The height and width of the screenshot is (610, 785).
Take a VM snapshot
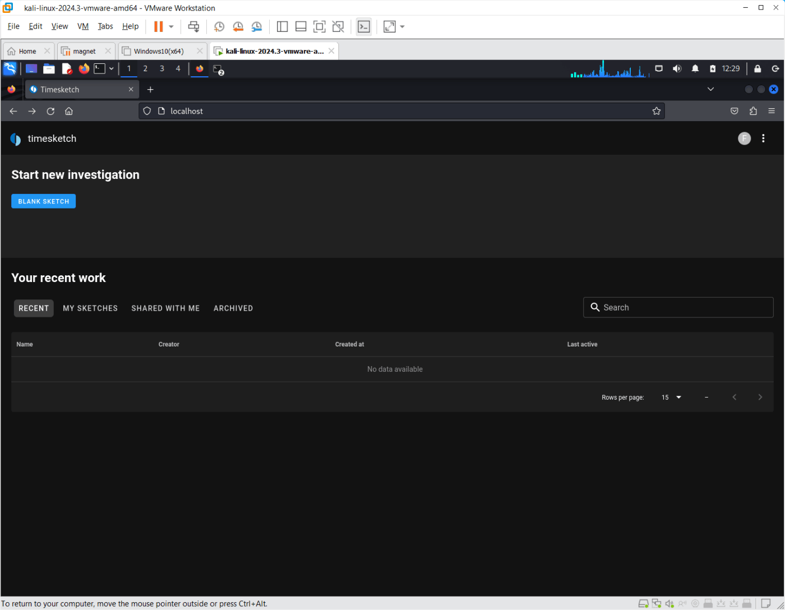(x=219, y=26)
